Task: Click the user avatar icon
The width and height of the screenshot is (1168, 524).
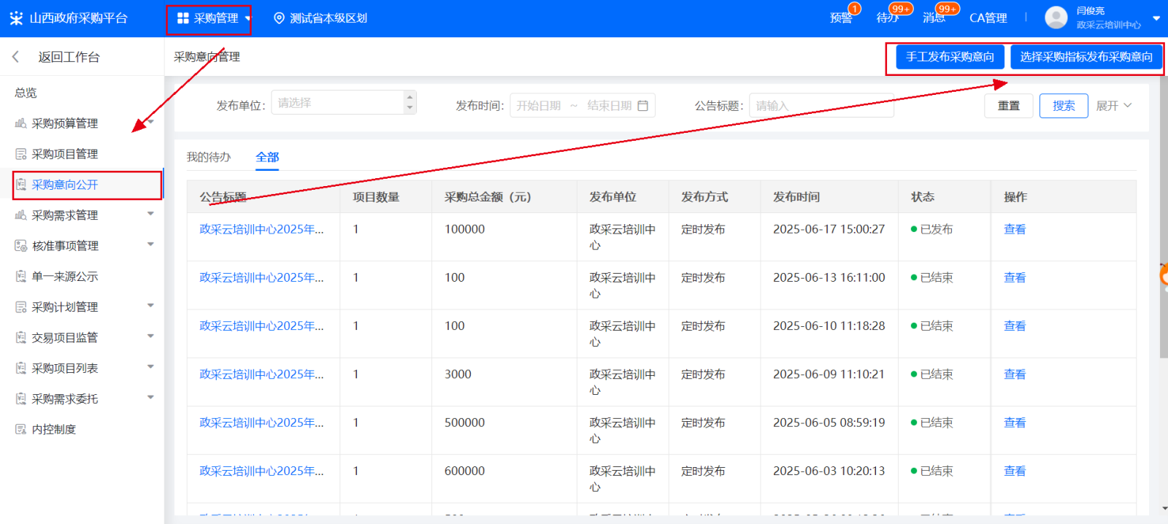Action: [x=1056, y=18]
